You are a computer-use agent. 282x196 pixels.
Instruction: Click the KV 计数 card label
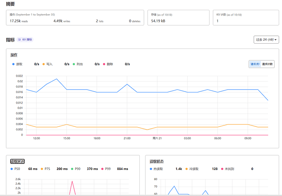click(x=229, y=15)
